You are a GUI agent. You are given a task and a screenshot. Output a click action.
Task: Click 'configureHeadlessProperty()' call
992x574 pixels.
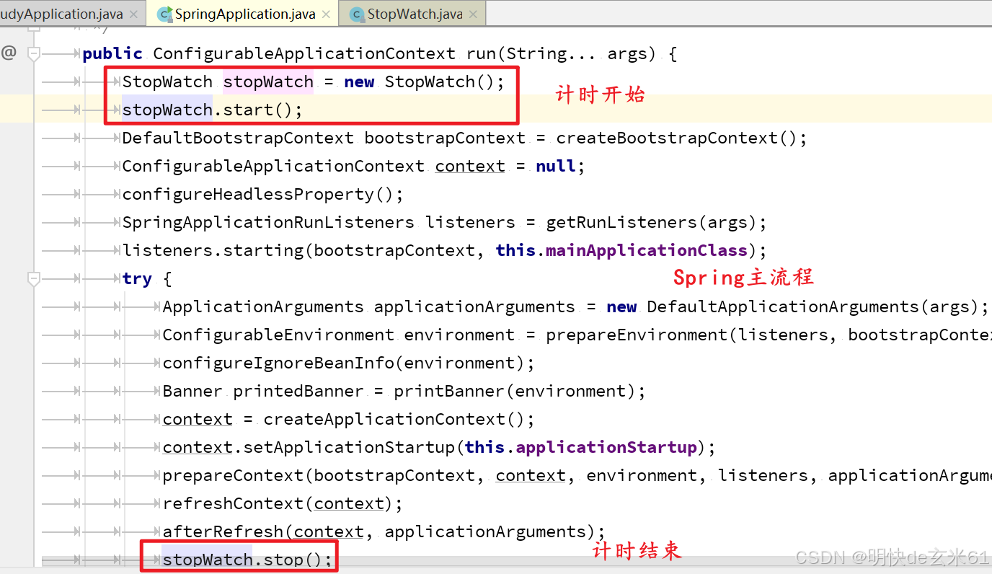coord(258,195)
